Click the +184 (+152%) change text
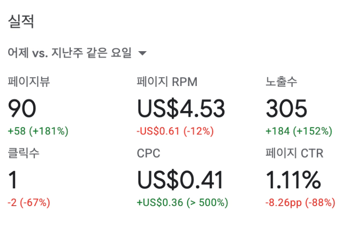The width and height of the screenshot is (360, 240). (x=299, y=131)
